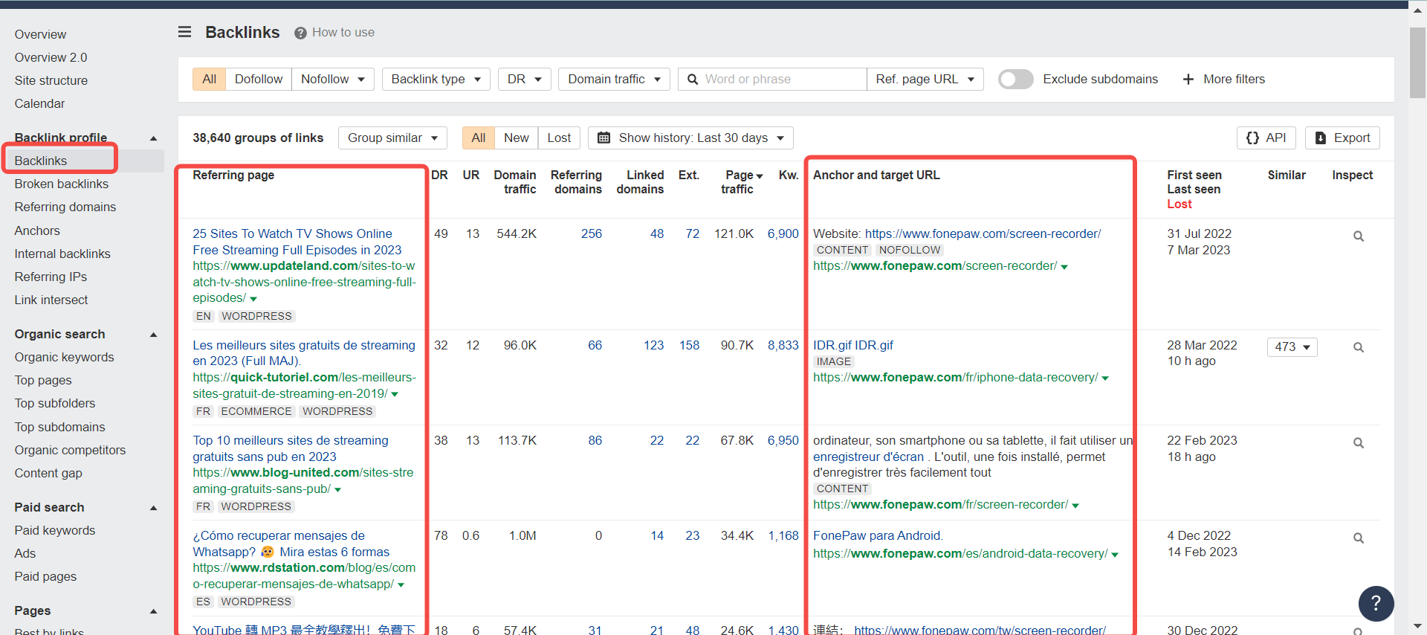
Task: Open the help bubble with question mark
Action: tap(1376, 603)
